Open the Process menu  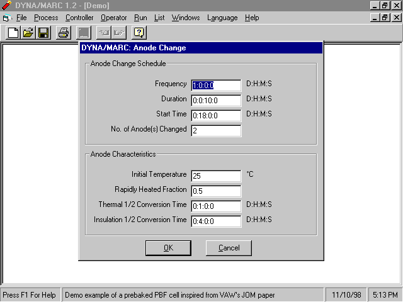(x=46, y=18)
